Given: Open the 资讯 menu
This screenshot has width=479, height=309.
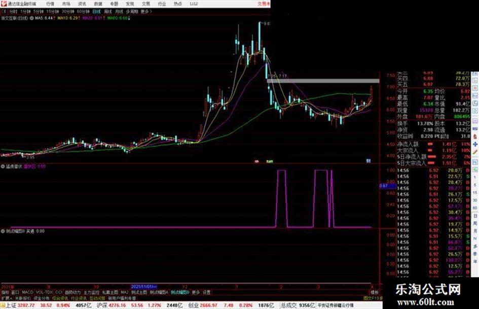Looking at the screenshot, I should 82,4.
